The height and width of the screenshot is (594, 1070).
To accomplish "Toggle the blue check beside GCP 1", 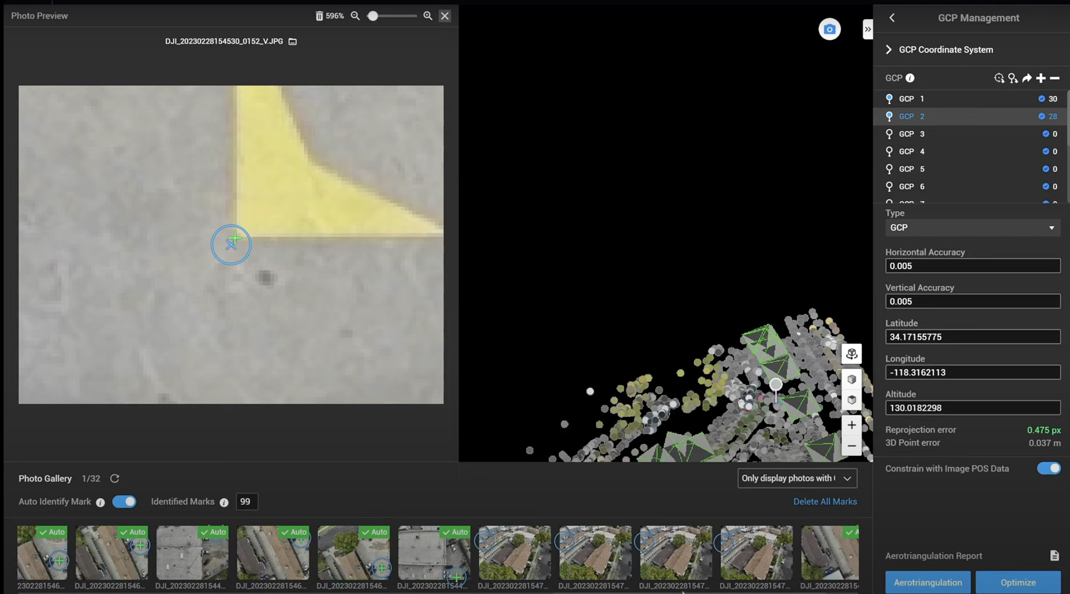I will [x=1042, y=99].
